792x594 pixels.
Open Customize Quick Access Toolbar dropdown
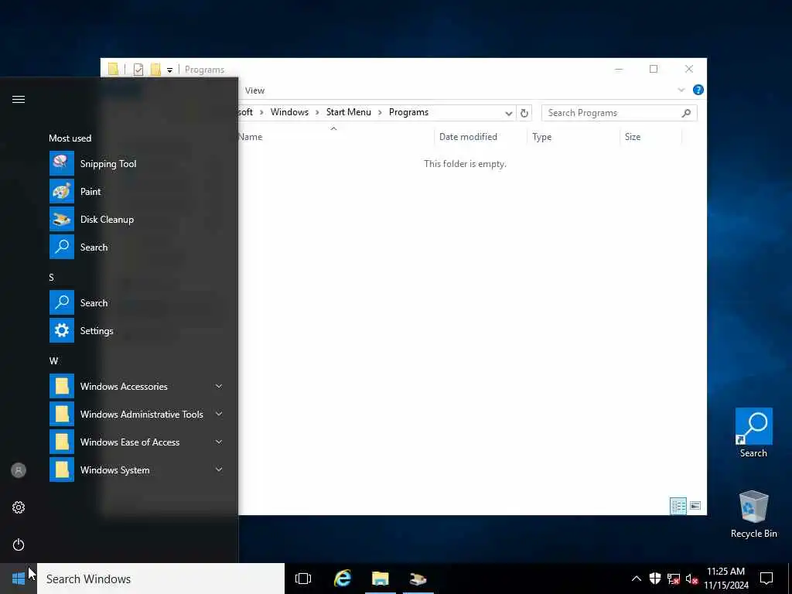169,70
